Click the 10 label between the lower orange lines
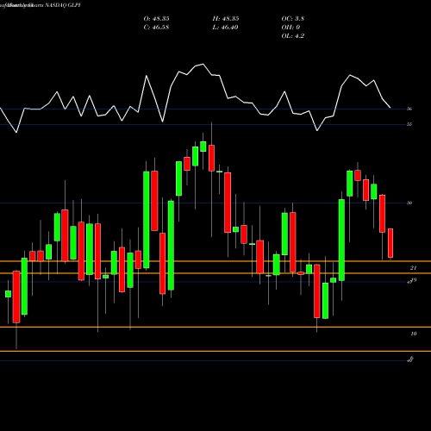Image resolution: width=431 pixels, height=431 pixels. click(x=413, y=334)
